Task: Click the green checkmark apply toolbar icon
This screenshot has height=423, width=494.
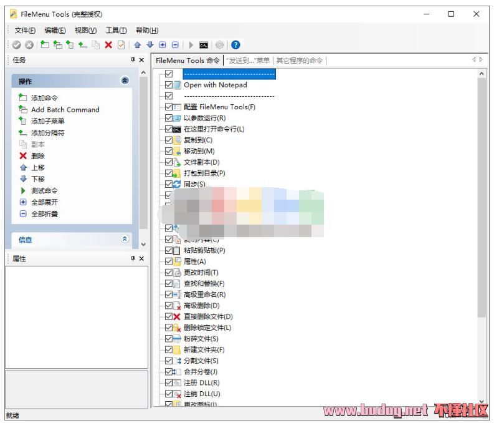Action: 16,45
